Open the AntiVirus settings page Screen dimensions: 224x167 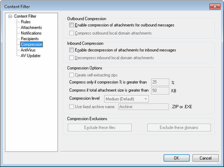[x=28, y=50]
